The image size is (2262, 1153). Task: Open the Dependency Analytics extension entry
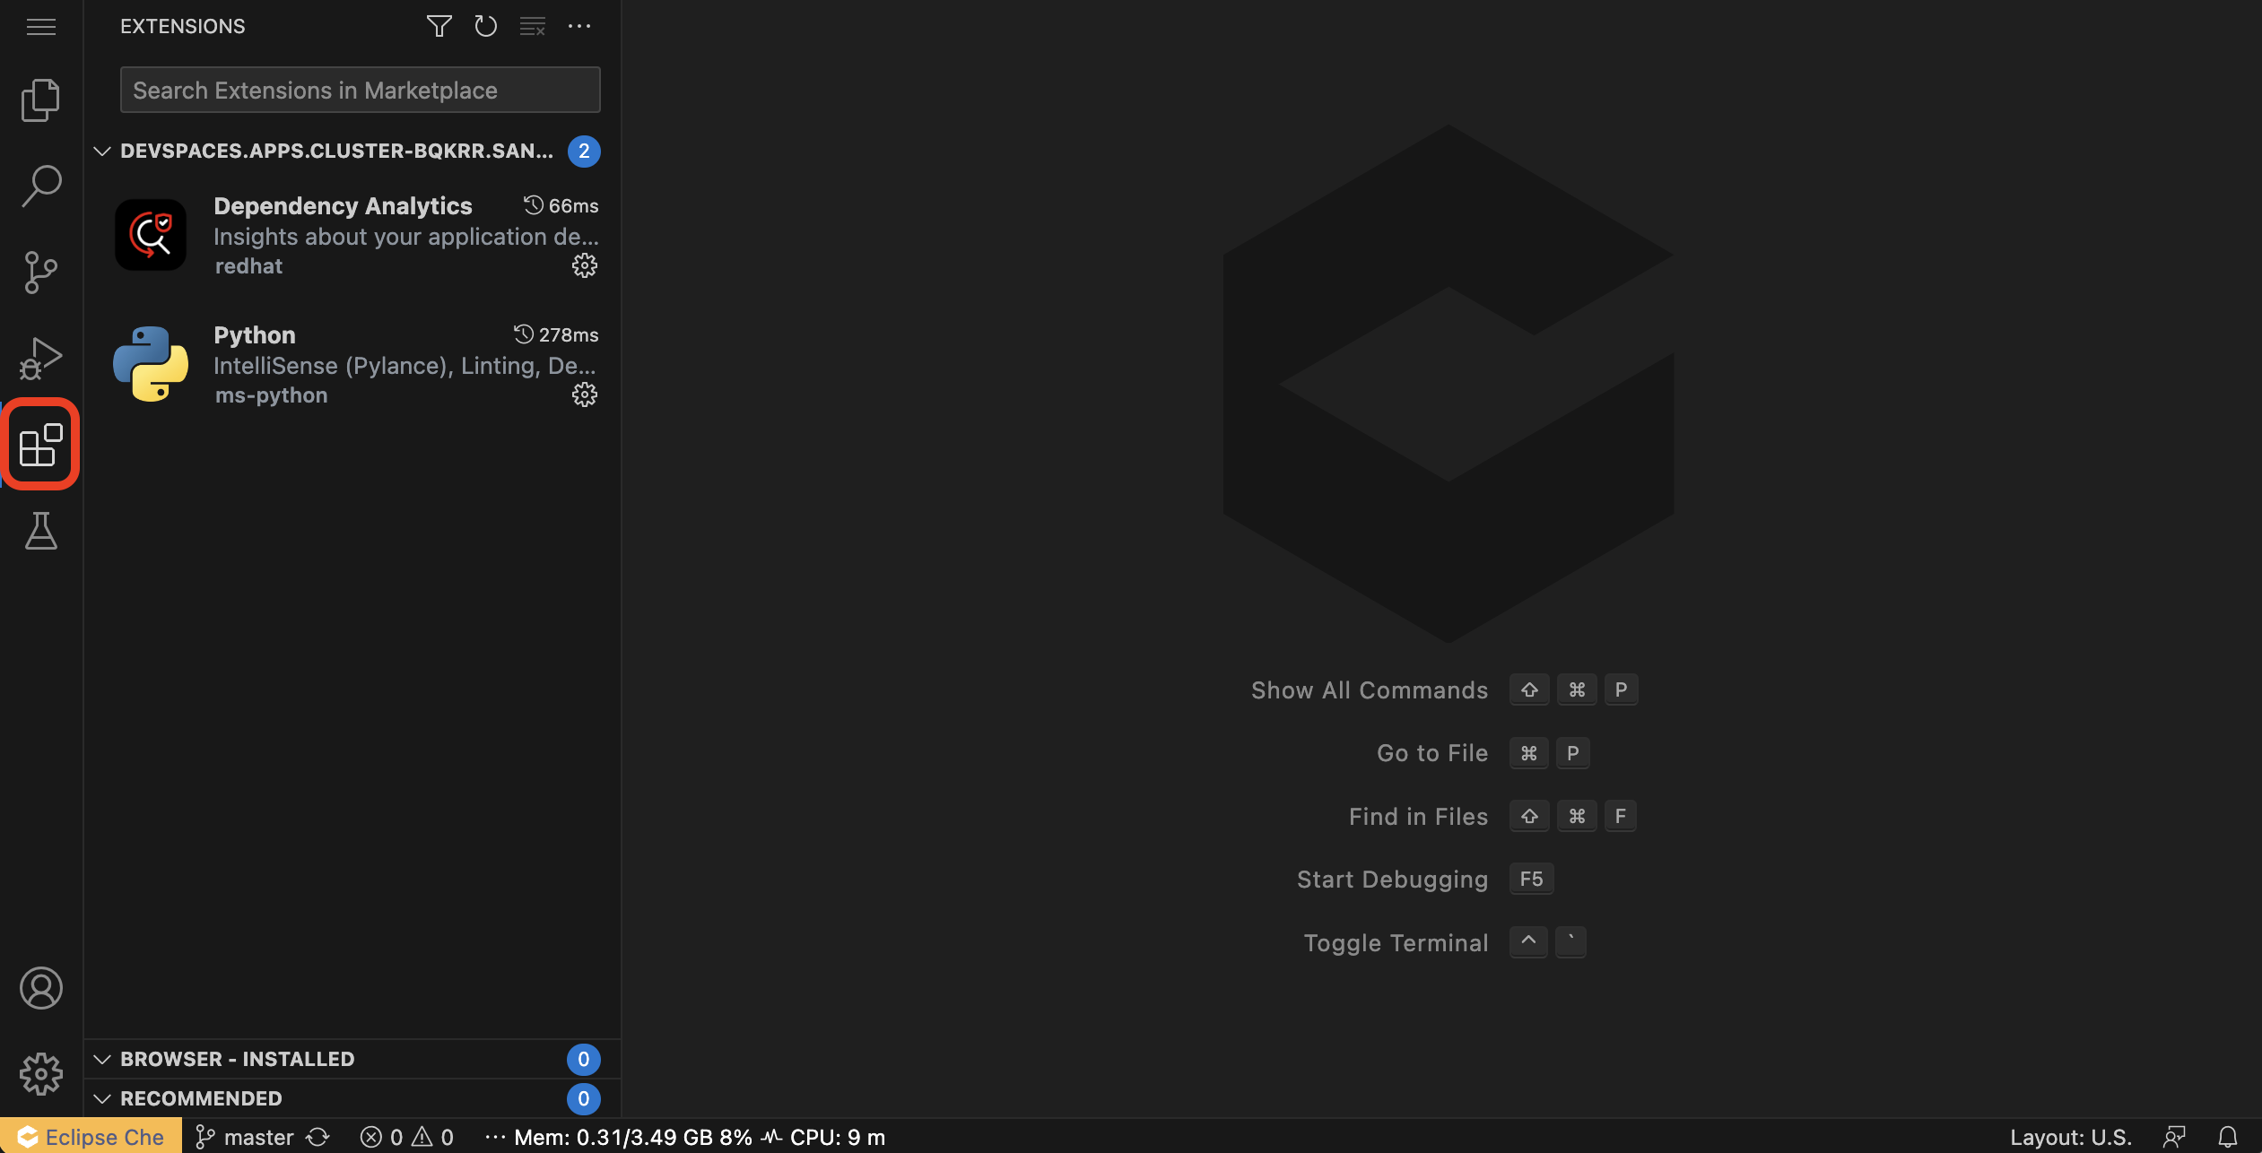[x=352, y=235]
